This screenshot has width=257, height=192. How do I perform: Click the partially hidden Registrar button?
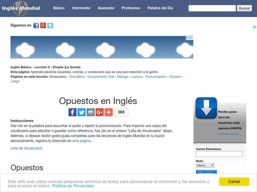(x=206, y=172)
